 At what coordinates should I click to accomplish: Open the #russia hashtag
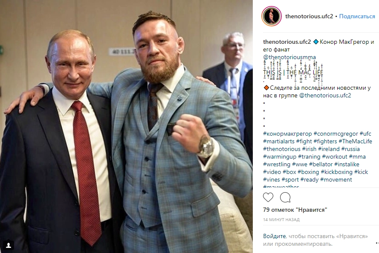pos(350,149)
